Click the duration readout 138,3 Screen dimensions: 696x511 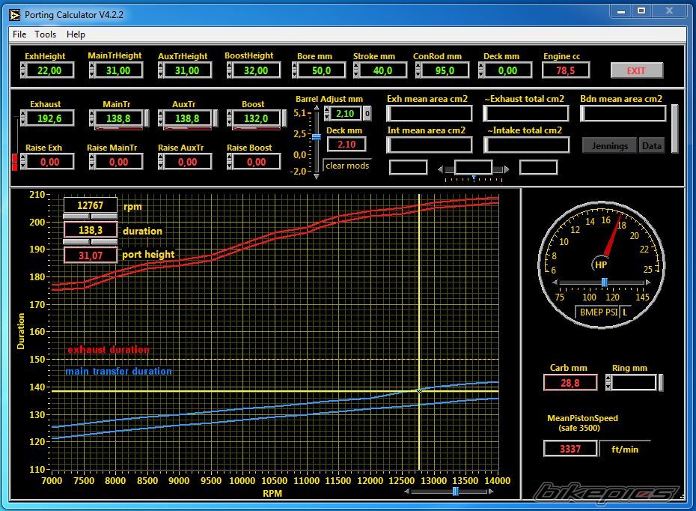click(91, 230)
